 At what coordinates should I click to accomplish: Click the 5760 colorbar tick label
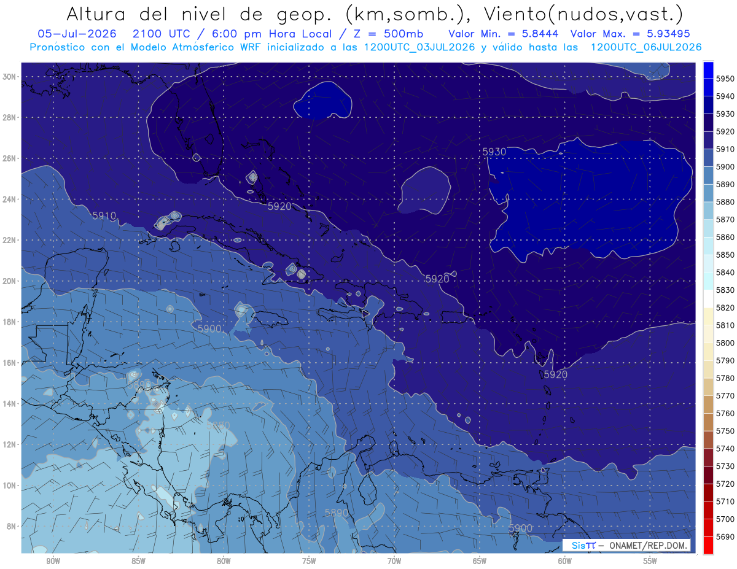725,413
